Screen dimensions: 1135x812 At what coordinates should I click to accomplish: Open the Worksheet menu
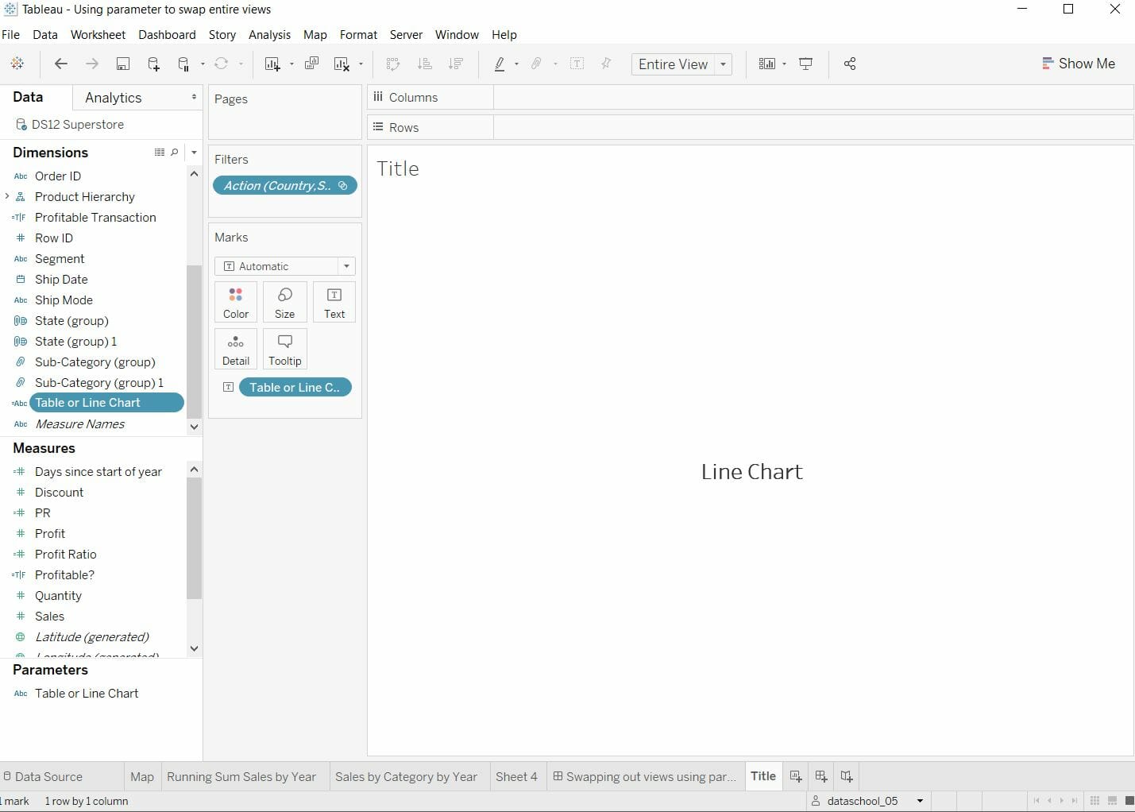(98, 35)
